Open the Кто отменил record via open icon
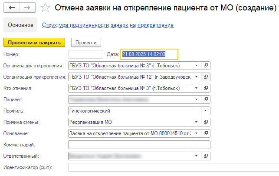 [206, 88]
